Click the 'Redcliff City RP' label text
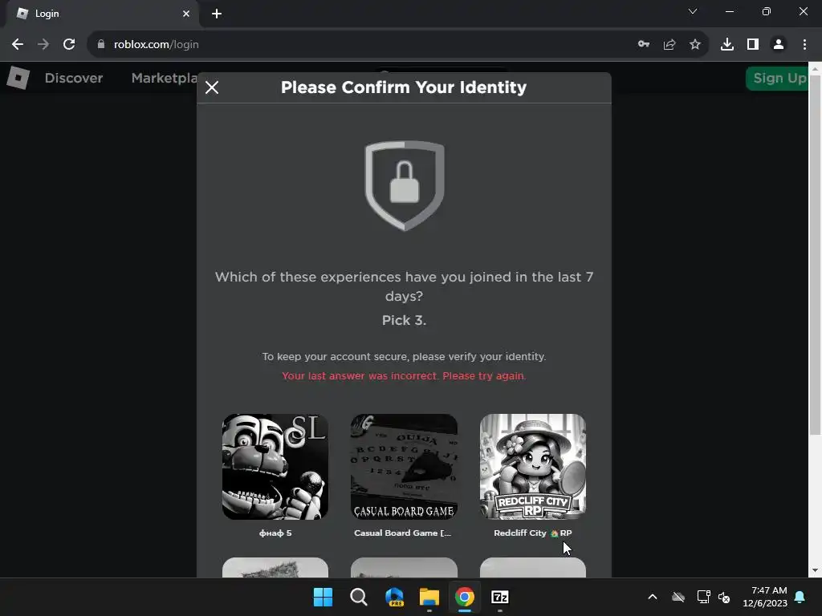822x616 pixels. (533, 533)
